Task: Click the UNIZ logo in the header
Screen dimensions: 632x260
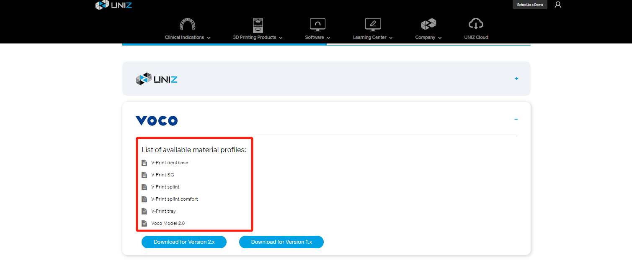Action: point(114,5)
